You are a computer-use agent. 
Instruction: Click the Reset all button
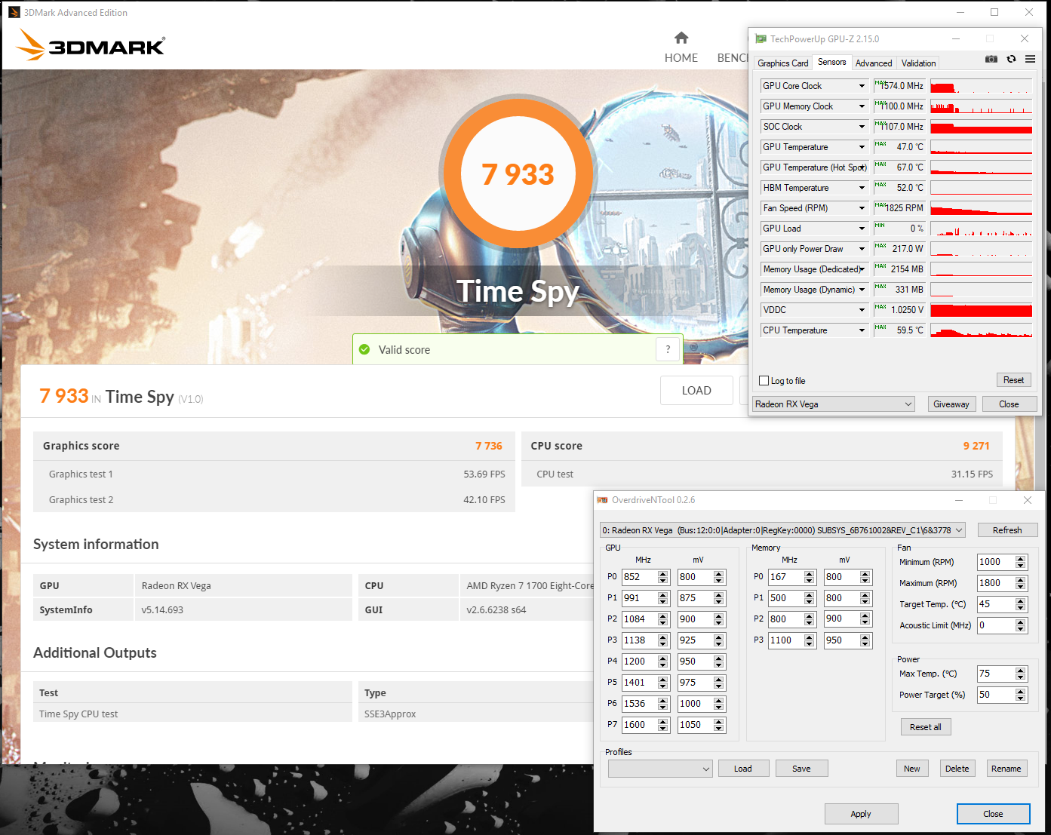point(925,727)
